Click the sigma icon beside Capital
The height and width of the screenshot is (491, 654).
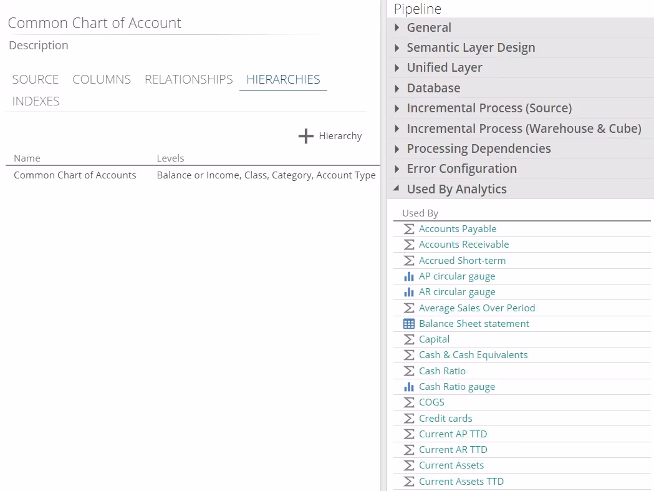(x=409, y=339)
